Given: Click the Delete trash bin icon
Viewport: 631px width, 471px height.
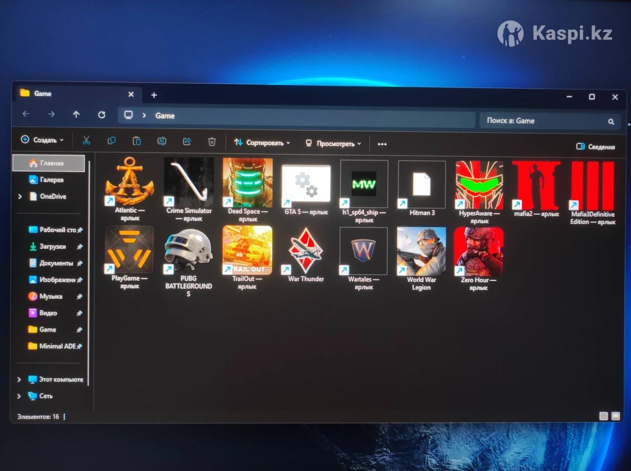Looking at the screenshot, I should pyautogui.click(x=212, y=142).
